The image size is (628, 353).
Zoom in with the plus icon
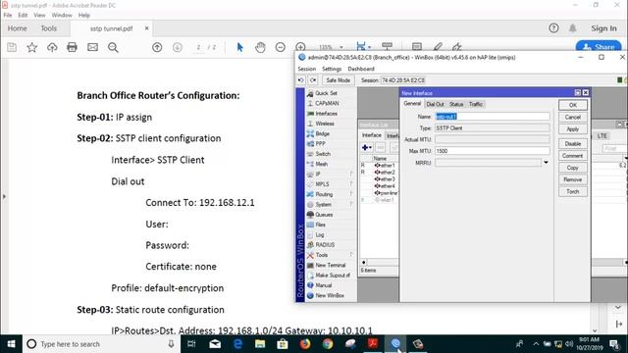pos(300,47)
